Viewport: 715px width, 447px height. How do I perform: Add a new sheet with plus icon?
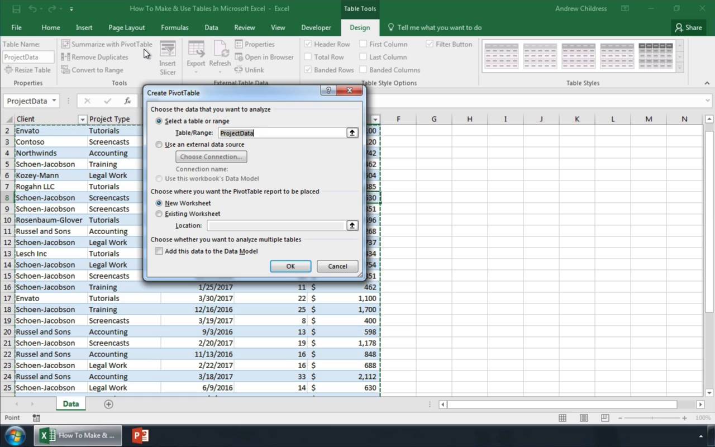[x=108, y=404]
